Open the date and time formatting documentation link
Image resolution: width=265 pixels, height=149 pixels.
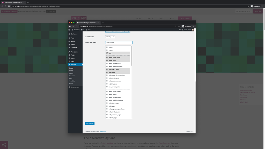point(118,32)
